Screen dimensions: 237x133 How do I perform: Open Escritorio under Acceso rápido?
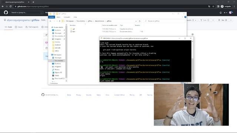pyautogui.click(x=57, y=30)
